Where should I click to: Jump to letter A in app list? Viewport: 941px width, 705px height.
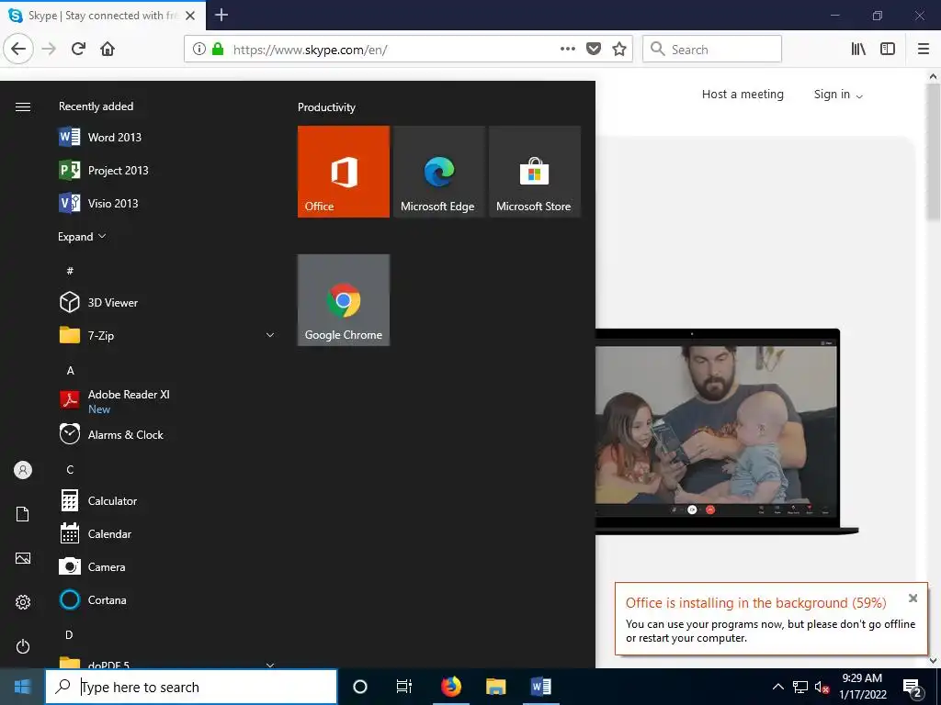point(70,371)
